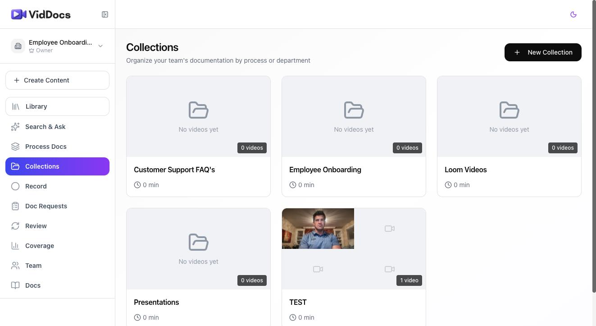Click the page vertical scrollbar
Viewport: 596px width, 326px height.
coord(594,146)
